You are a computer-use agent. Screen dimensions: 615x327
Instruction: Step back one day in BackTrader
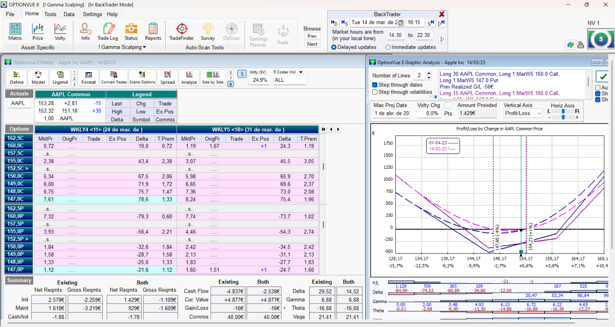pos(334,22)
